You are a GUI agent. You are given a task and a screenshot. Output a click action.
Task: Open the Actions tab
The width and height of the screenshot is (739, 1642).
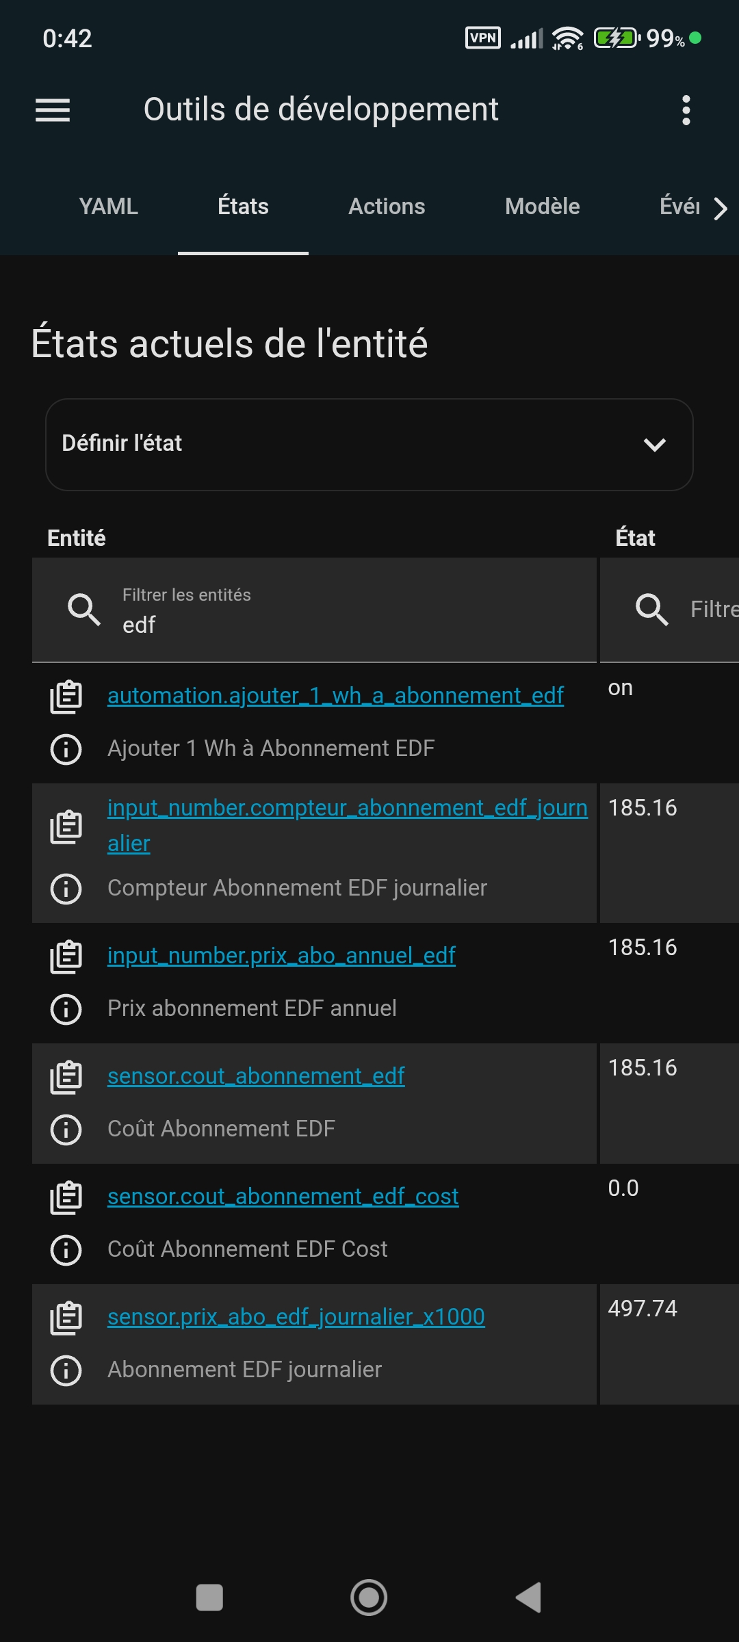pos(387,207)
